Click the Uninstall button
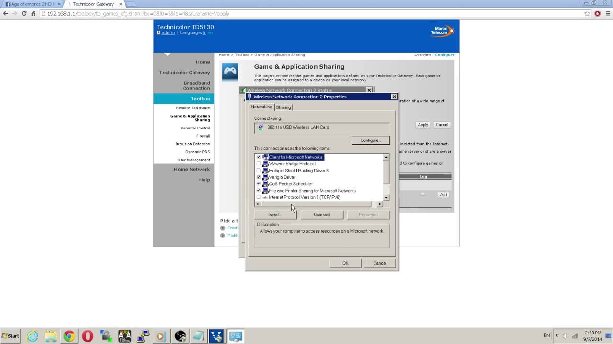The height and width of the screenshot is (344, 613). (322, 215)
